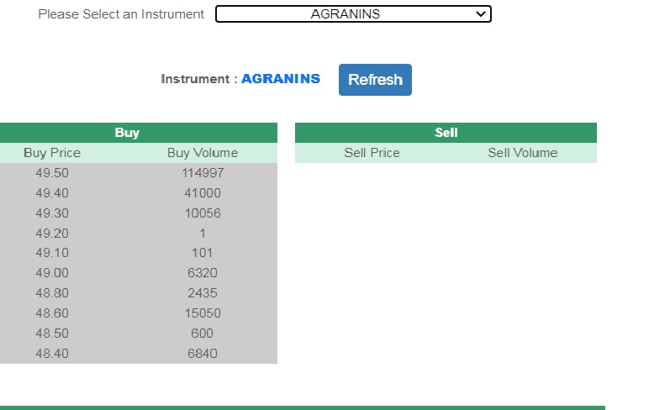
Task: Click the 48.40 buy price cell
Action: [52, 354]
